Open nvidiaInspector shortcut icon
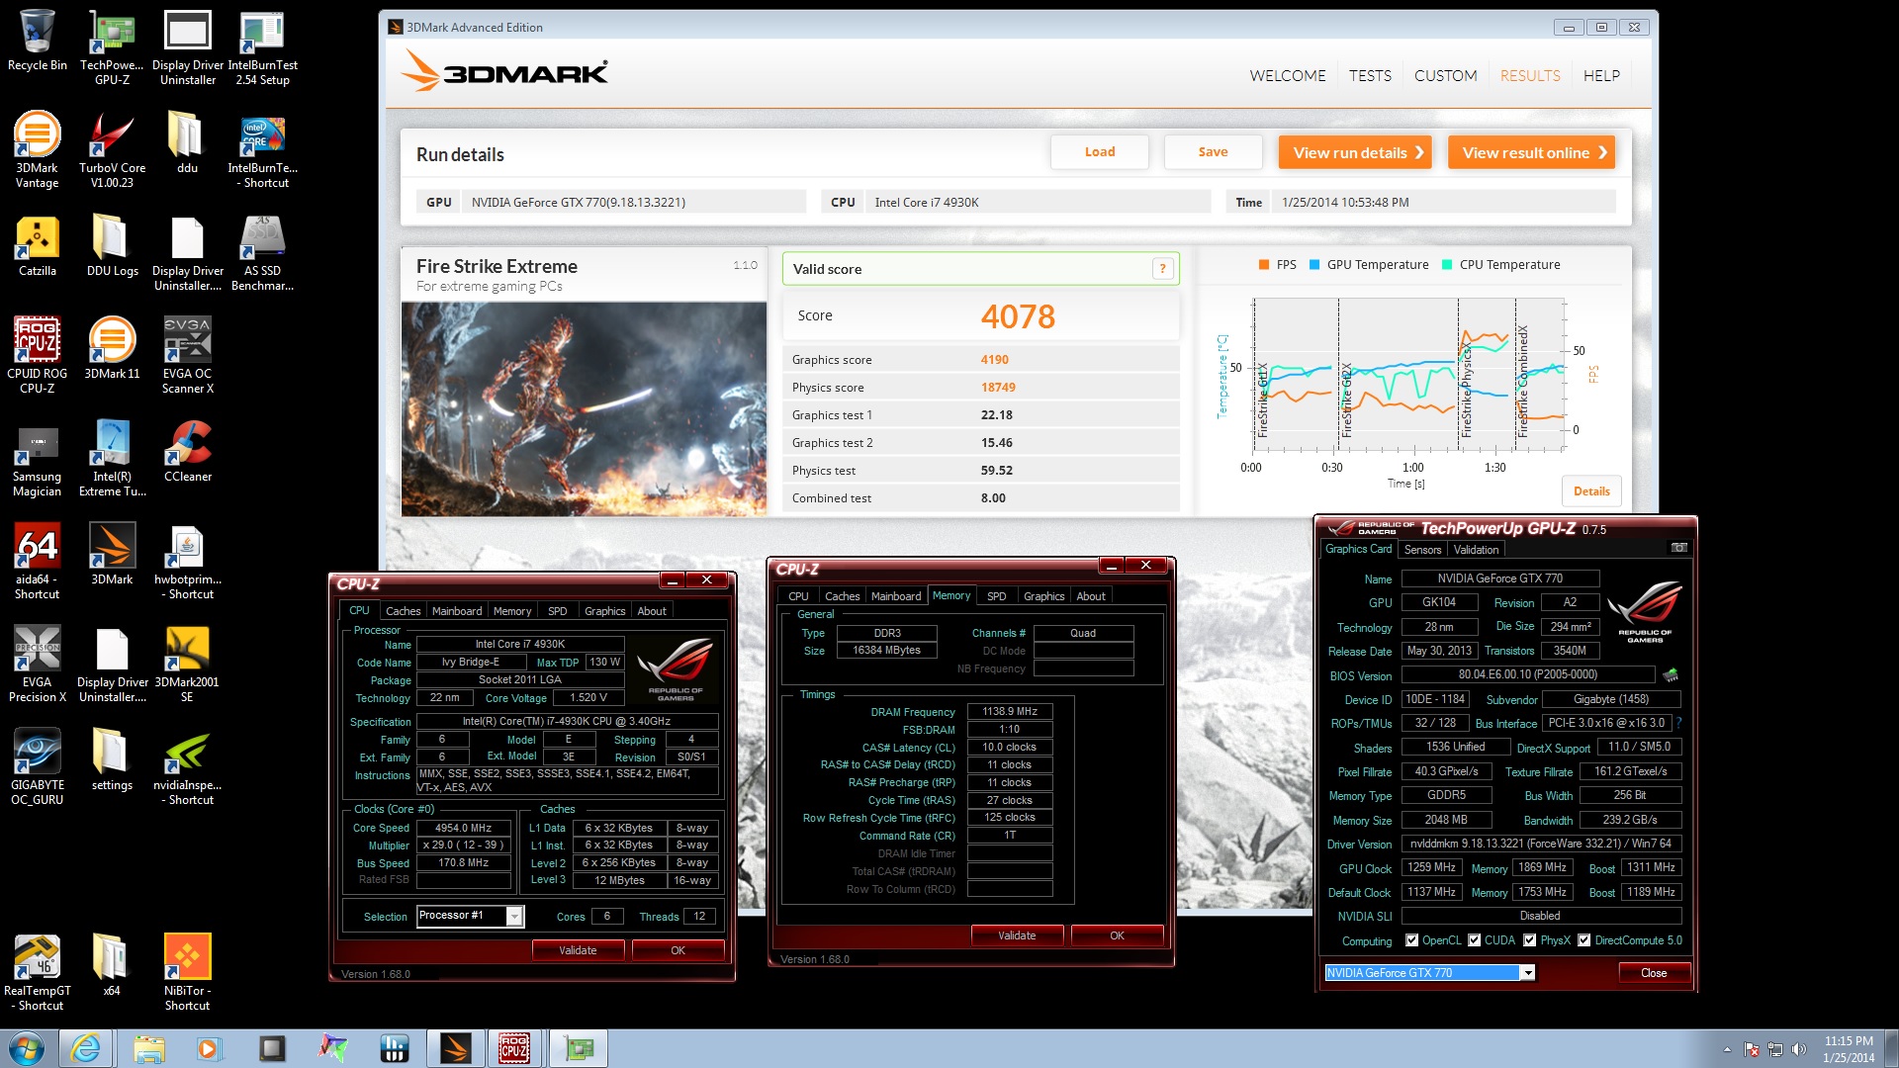The width and height of the screenshot is (1899, 1068). (187, 766)
